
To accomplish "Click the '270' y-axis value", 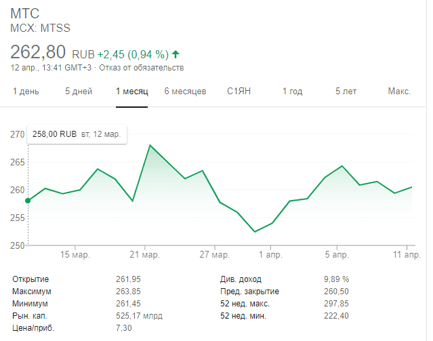I will point(18,135).
